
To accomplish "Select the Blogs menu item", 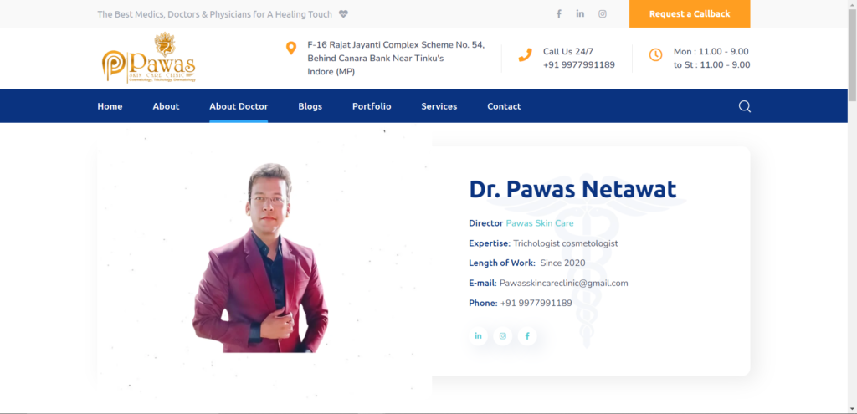I will (310, 106).
